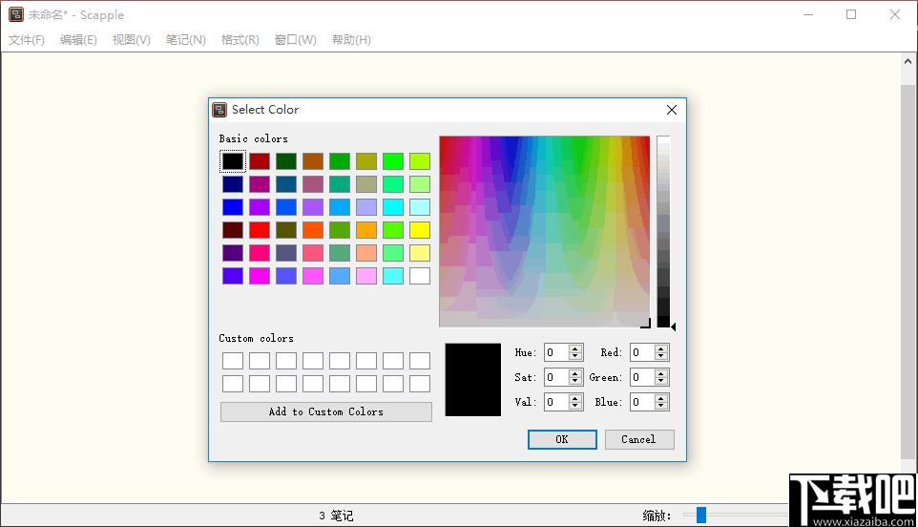Viewport: 918px width, 527px height.
Task: Maximize the Scapple window
Action: point(851,14)
